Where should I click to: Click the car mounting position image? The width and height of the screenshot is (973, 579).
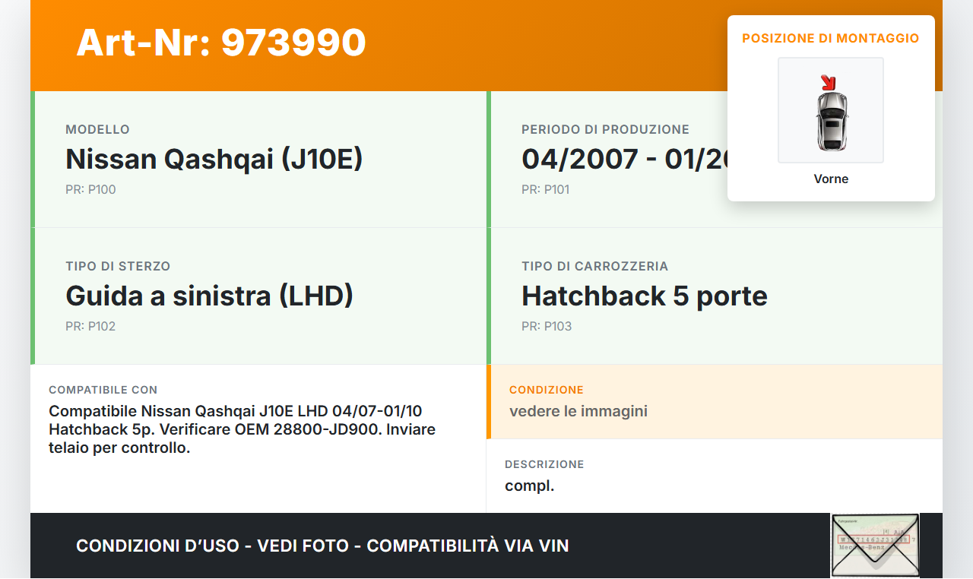831,110
